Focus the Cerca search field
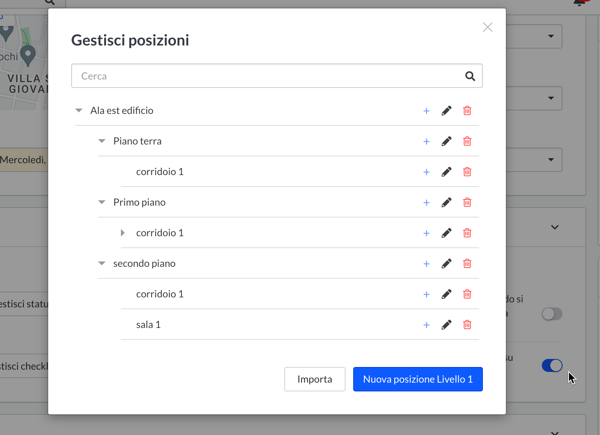The width and height of the screenshot is (600, 435). (268, 76)
